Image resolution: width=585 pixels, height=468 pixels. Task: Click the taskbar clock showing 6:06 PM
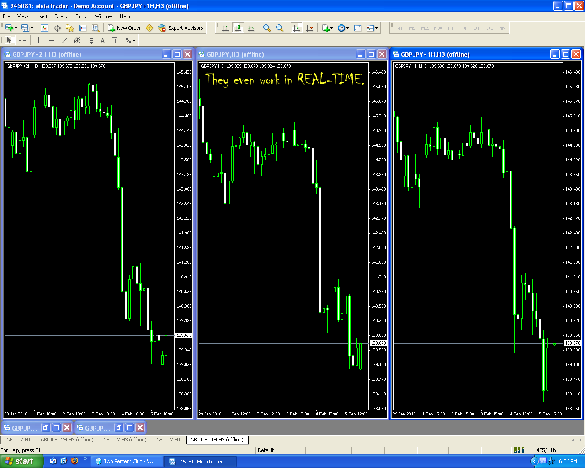pos(568,461)
